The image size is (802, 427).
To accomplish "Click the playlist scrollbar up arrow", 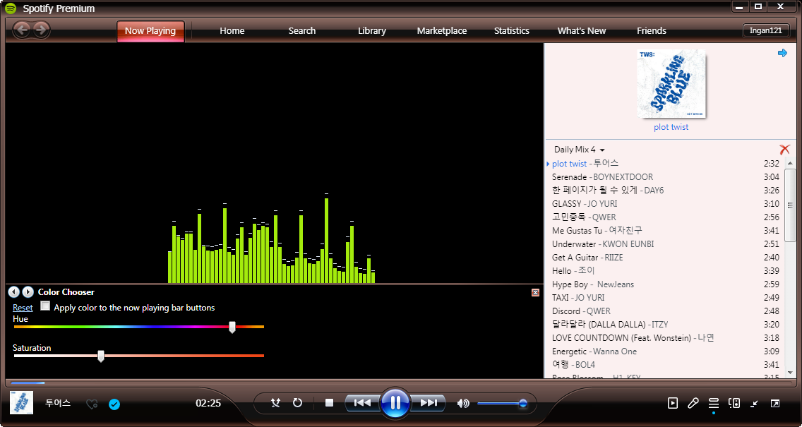I will point(790,163).
